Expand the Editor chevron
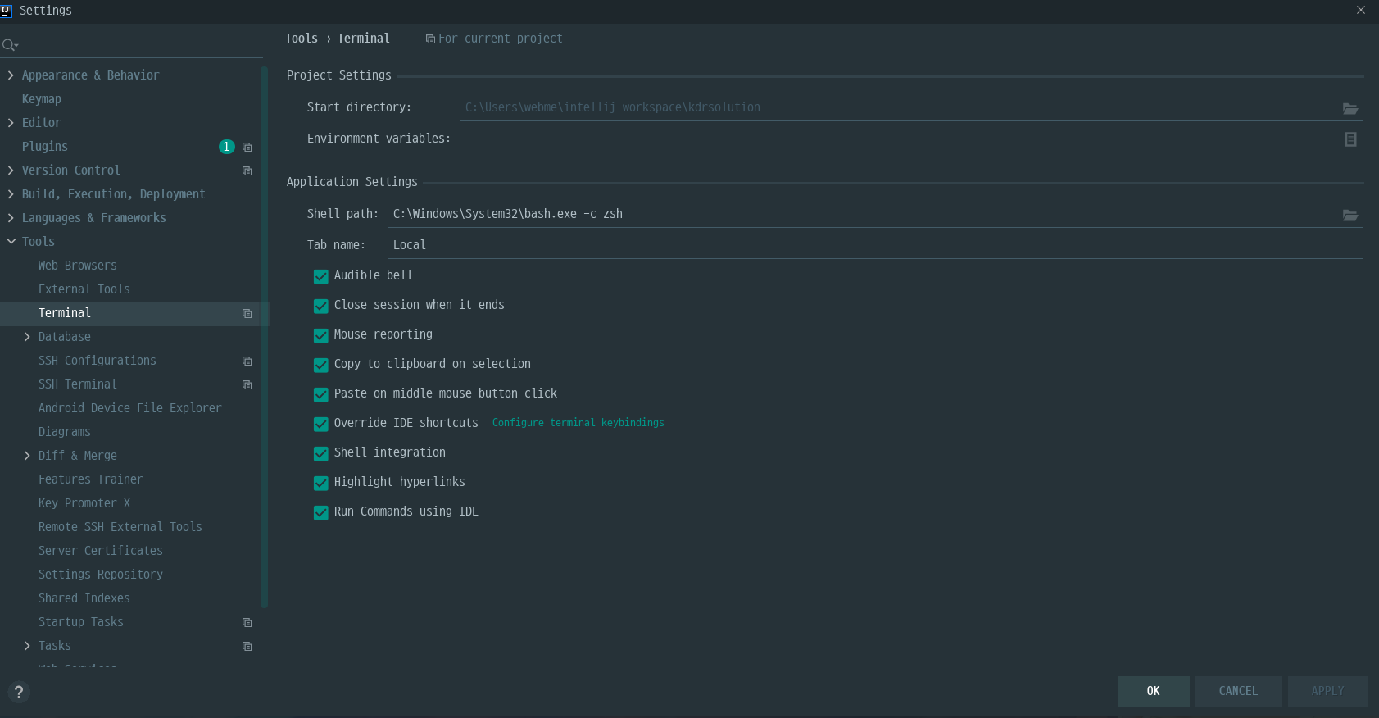 [11, 123]
